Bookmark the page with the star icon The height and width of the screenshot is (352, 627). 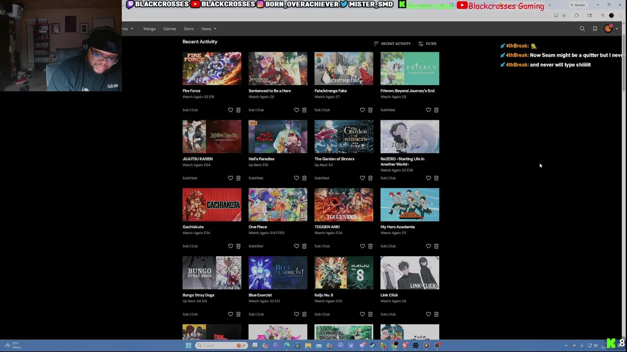[564, 16]
